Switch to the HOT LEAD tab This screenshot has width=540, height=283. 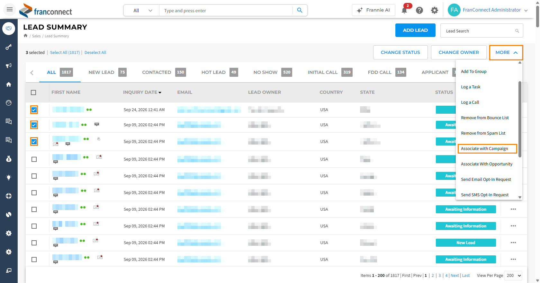coord(220,72)
